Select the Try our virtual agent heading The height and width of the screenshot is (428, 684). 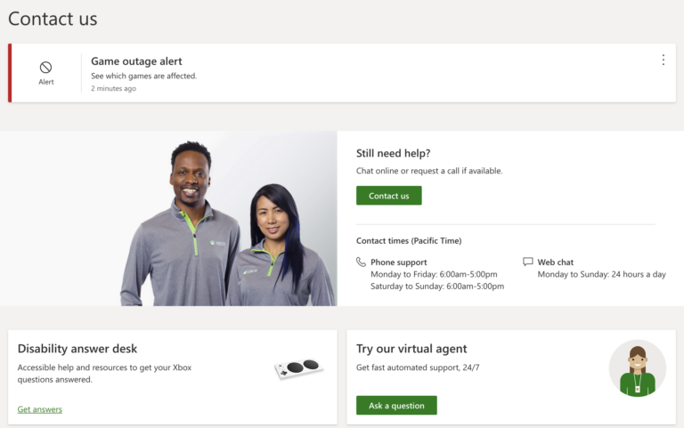pos(411,349)
